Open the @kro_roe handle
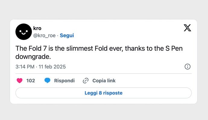 click(44, 35)
